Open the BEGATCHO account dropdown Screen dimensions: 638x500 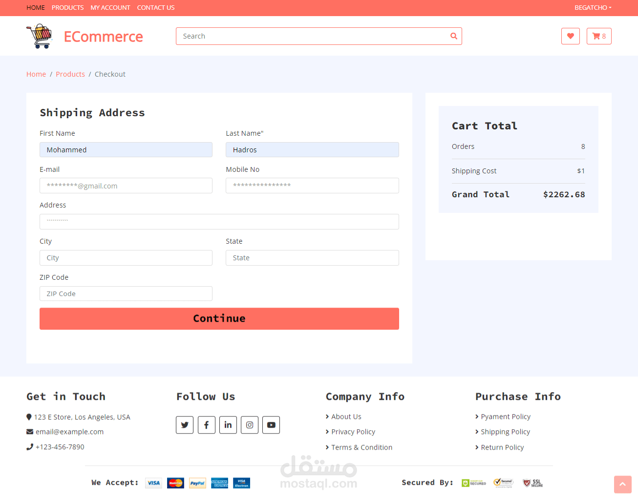coord(593,8)
